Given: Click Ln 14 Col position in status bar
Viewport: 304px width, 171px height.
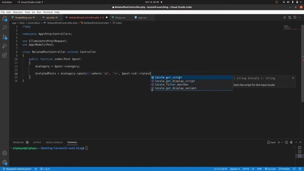Looking at the screenshot, I should [220, 169].
